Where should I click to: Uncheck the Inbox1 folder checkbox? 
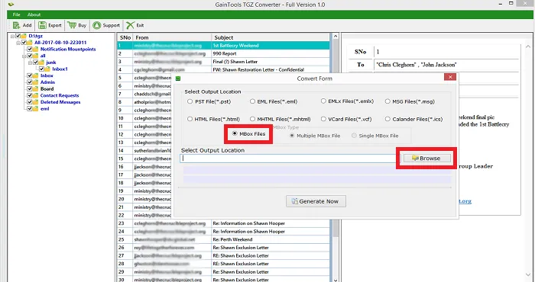tap(41, 69)
